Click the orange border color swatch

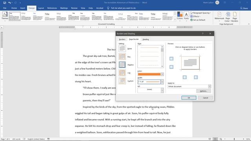(149, 74)
